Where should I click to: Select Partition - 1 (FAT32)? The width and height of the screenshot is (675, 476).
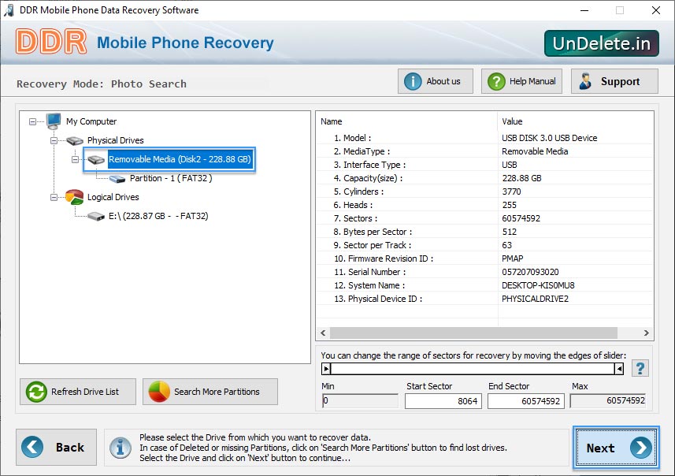[171, 178]
